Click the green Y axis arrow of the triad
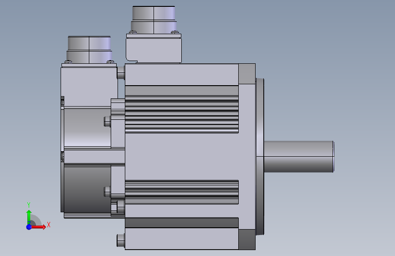395x256 pixels. 29,217
